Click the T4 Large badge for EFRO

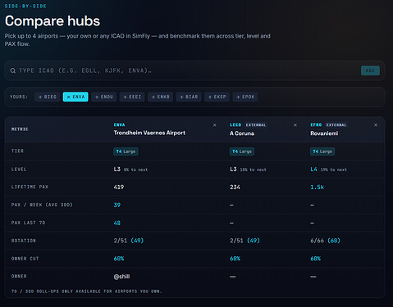(322, 151)
